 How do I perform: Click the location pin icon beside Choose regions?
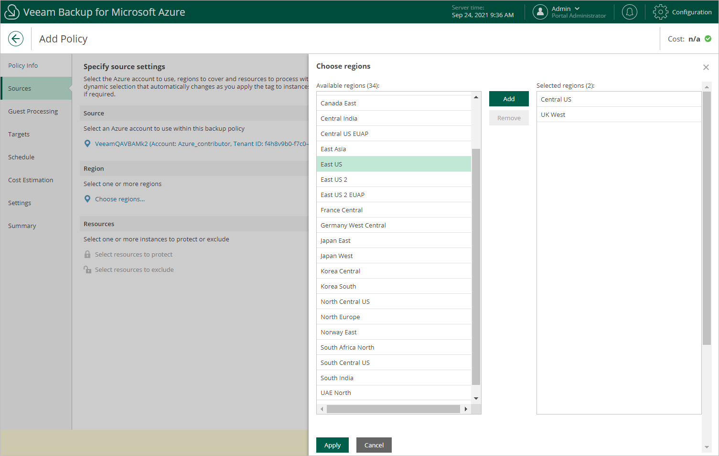(87, 199)
